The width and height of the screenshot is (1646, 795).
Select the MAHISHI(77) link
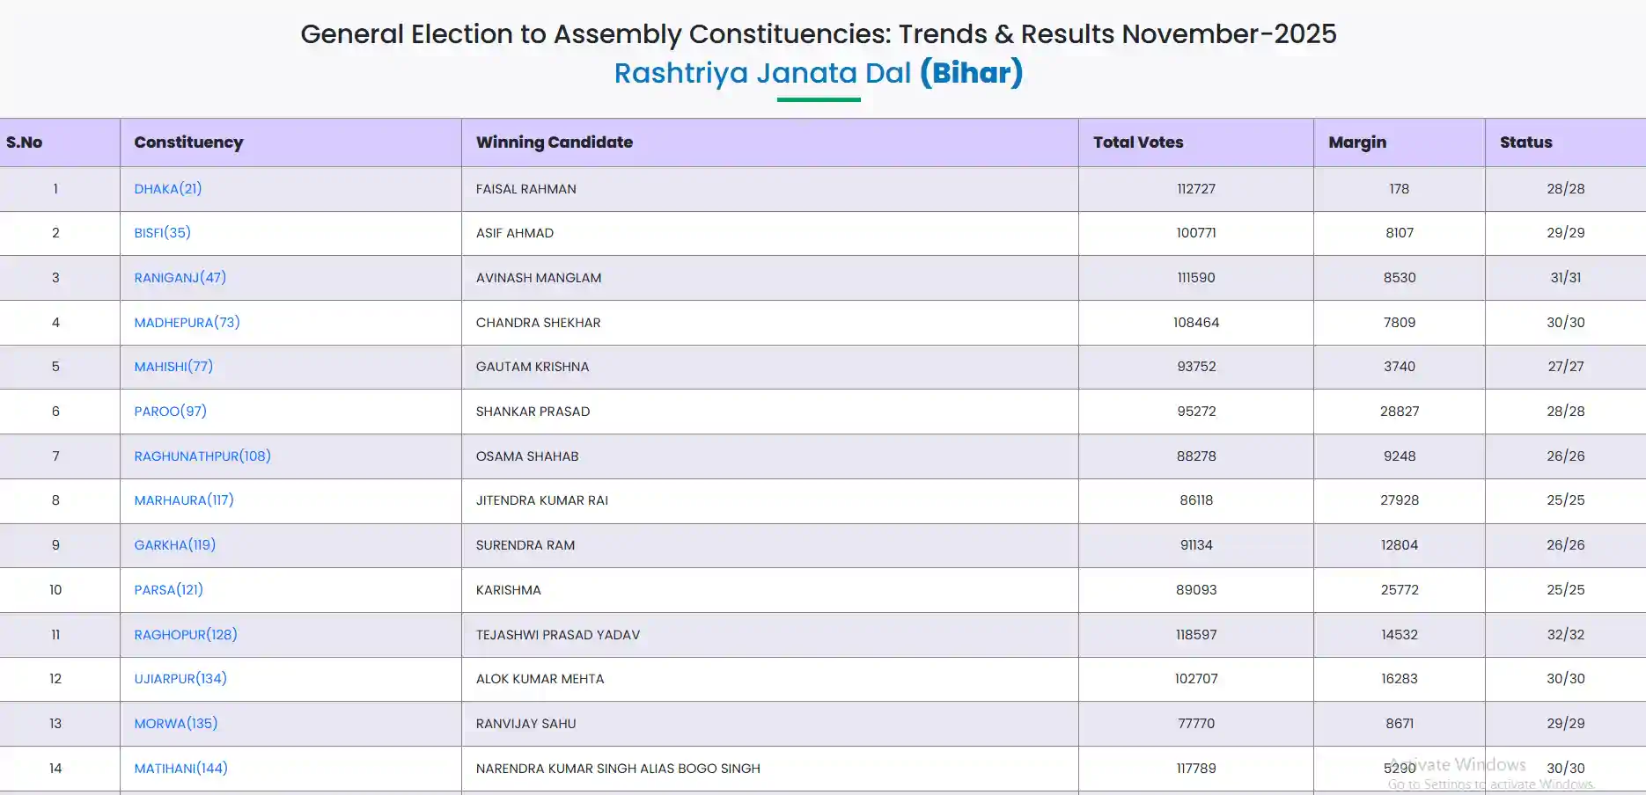173,366
